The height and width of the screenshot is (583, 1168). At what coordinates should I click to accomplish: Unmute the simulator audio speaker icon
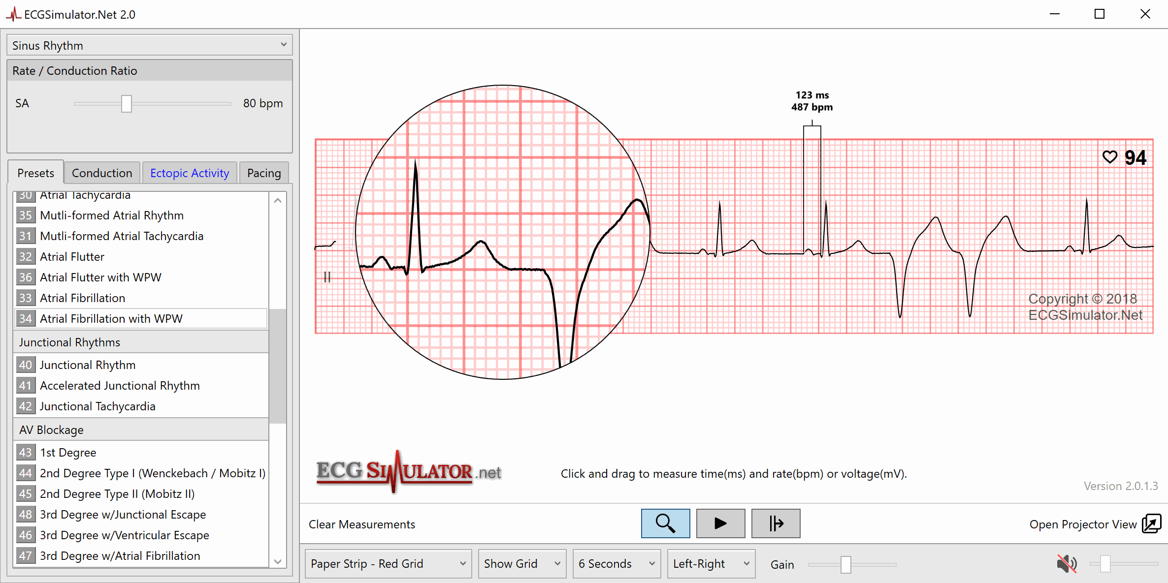tap(1066, 564)
